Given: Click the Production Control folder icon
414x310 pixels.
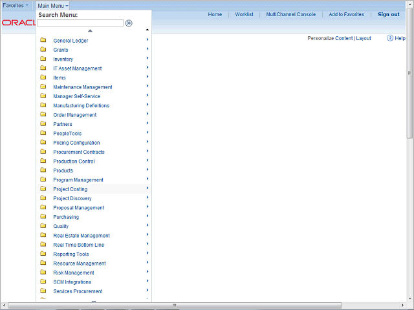Looking at the screenshot, I should pos(43,161).
